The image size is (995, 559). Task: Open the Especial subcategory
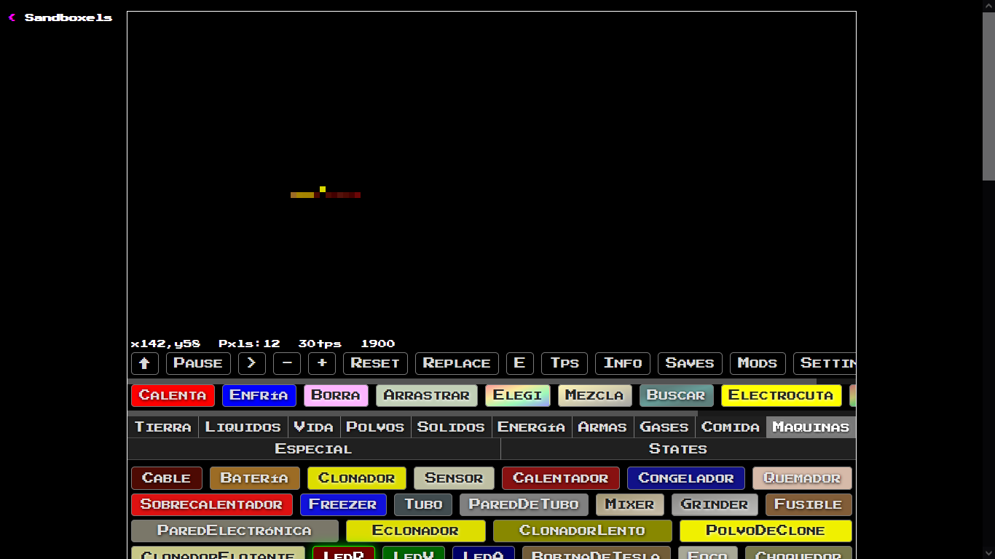coord(314,449)
